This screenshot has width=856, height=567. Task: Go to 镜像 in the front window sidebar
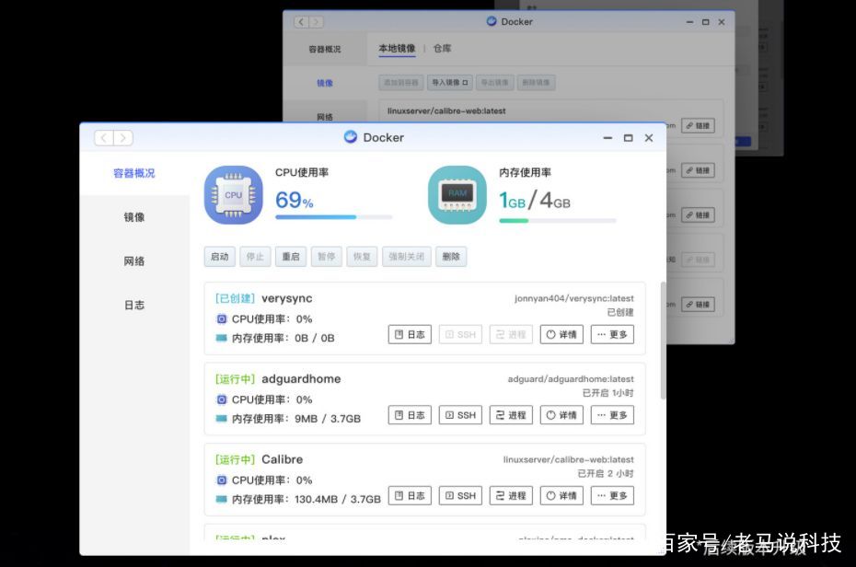tap(134, 217)
